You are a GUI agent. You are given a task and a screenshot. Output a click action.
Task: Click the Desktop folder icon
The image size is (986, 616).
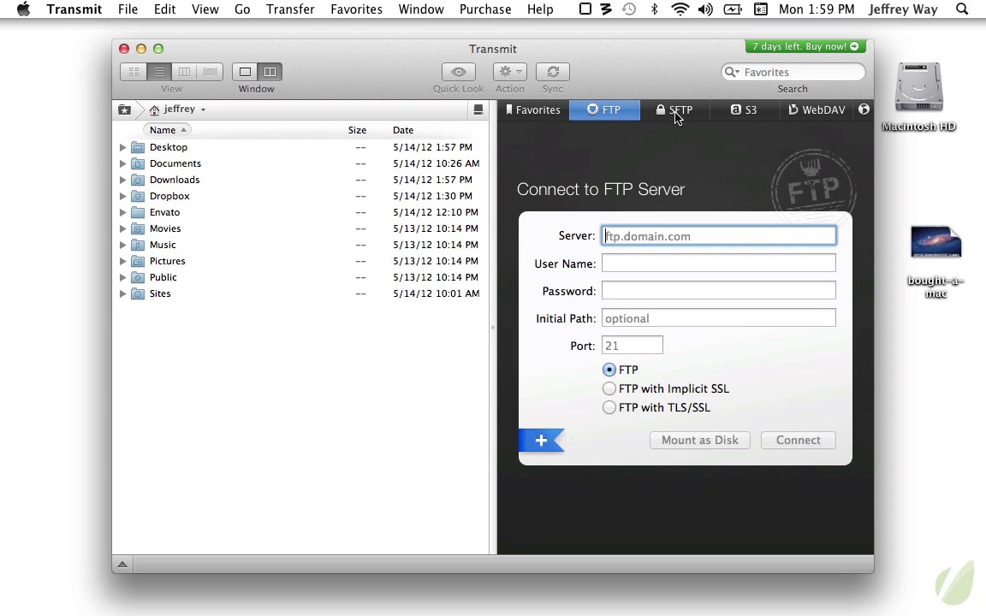coord(138,147)
